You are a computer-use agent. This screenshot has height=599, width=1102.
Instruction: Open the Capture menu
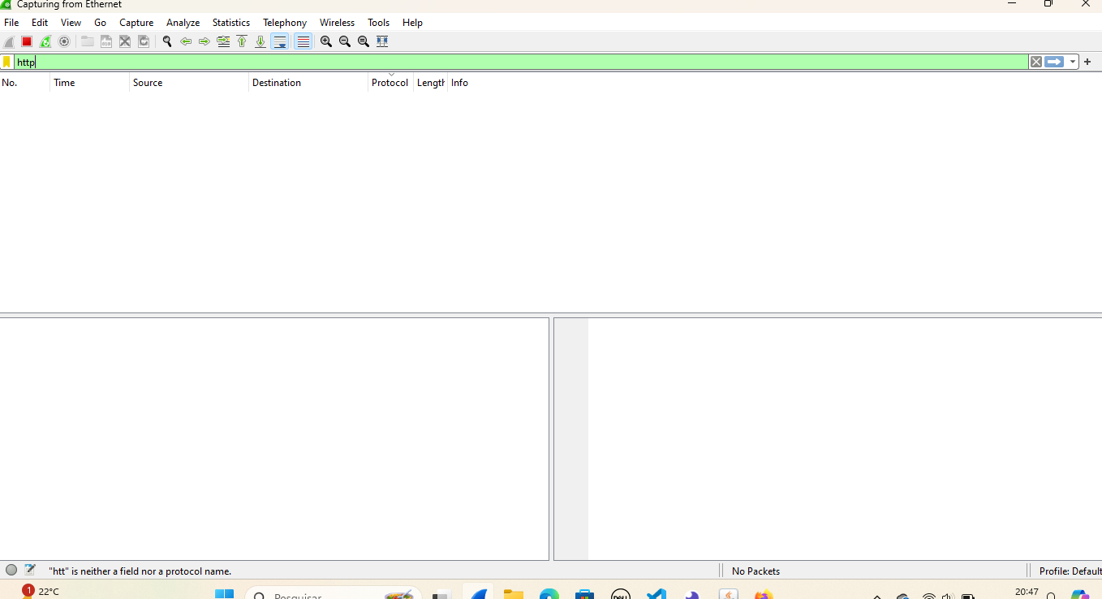tap(136, 23)
